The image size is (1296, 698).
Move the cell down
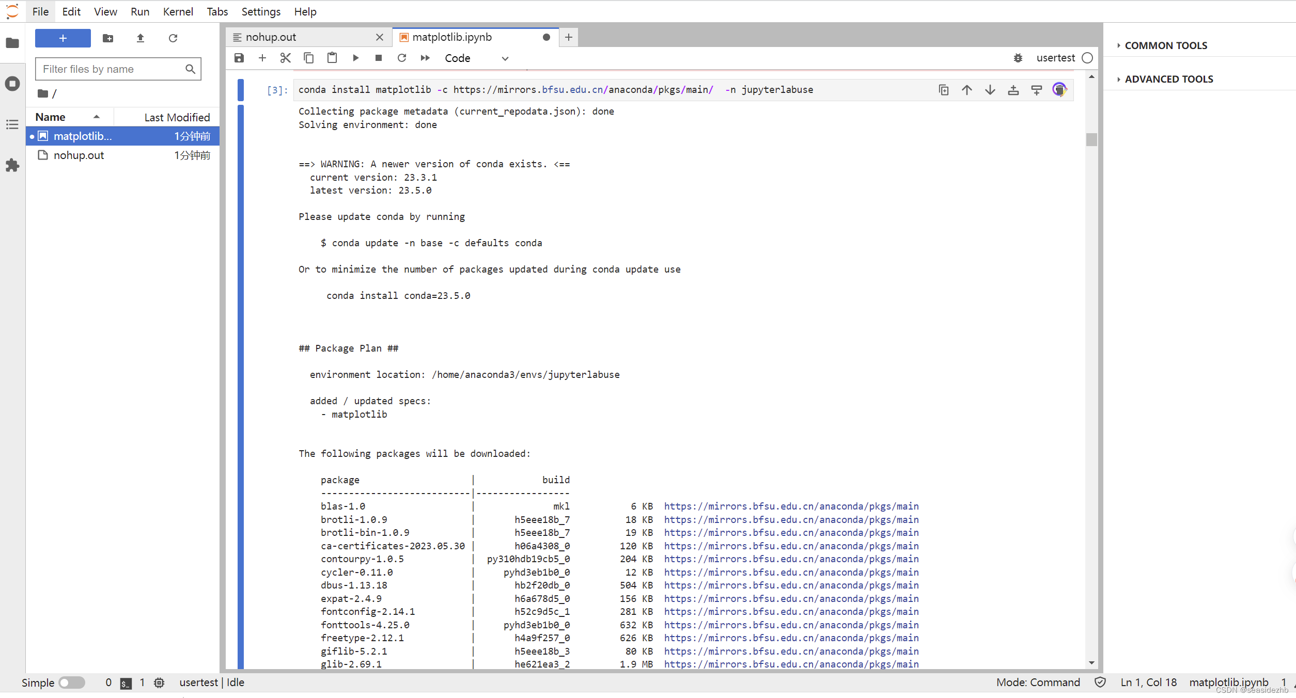(x=990, y=90)
